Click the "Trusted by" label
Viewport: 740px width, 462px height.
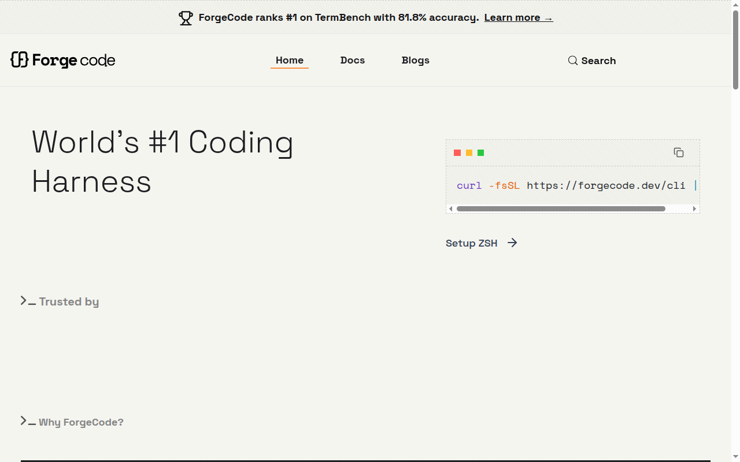point(69,301)
